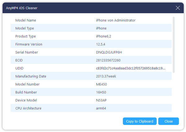Select the Manufacturing Date label
The image size is (186, 132).
[x=31, y=76]
